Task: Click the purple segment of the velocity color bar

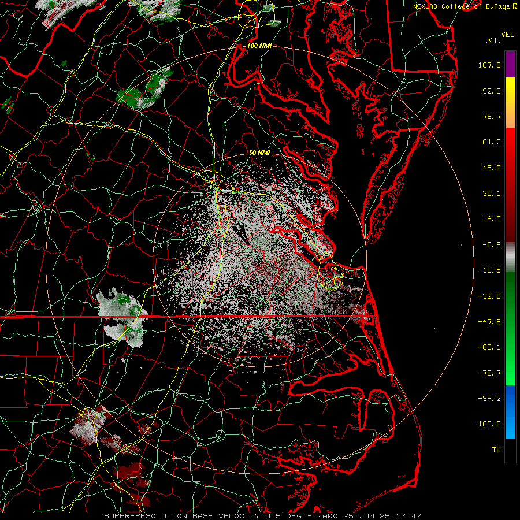Action: point(510,64)
